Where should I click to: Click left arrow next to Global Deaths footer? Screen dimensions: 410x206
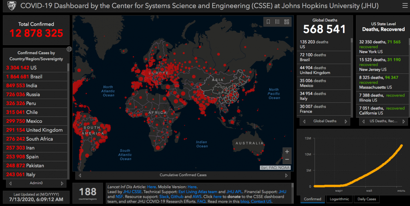pos(304,121)
